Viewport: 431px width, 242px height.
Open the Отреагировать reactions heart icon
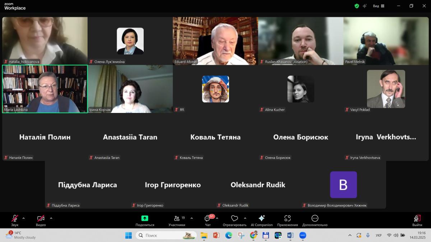235,218
